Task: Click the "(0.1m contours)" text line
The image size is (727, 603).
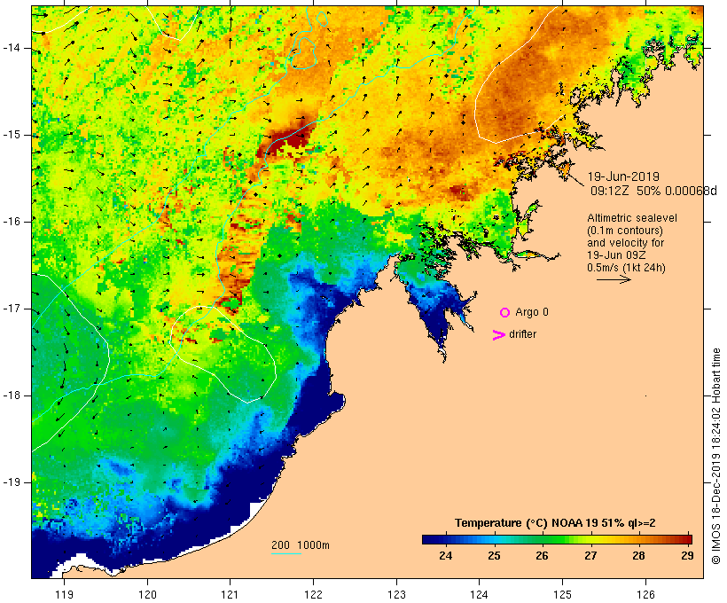Action: click(624, 231)
